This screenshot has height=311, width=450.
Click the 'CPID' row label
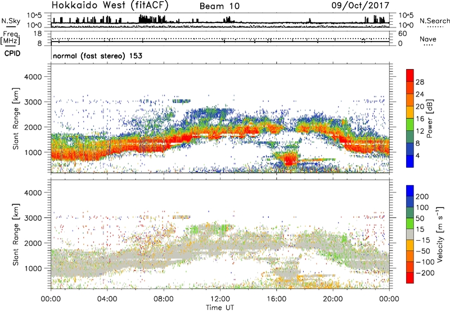point(12,53)
